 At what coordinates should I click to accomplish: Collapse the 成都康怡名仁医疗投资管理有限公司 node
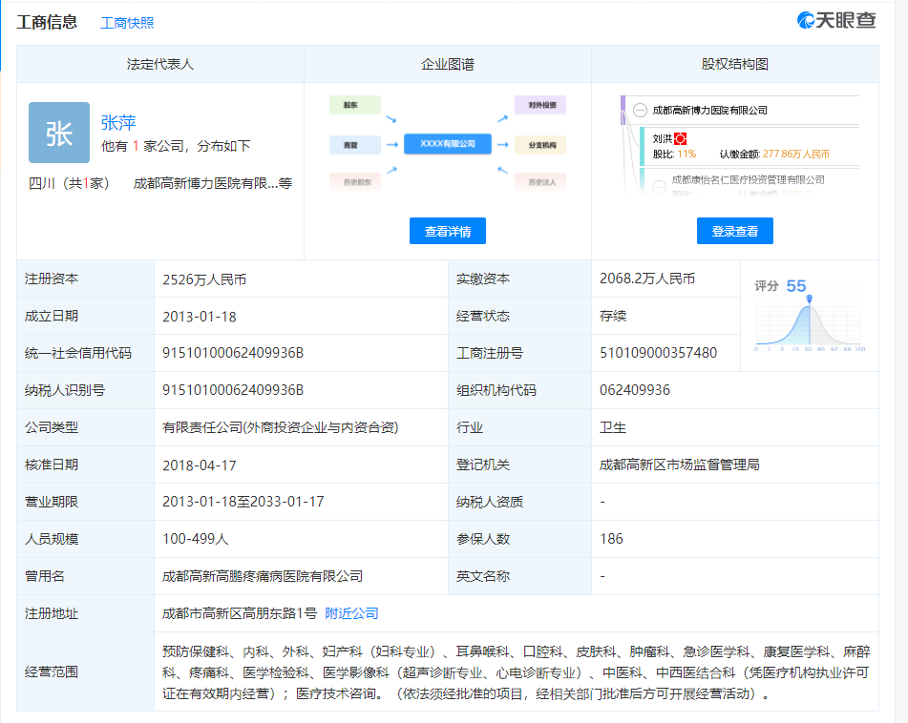pyautogui.click(x=659, y=186)
